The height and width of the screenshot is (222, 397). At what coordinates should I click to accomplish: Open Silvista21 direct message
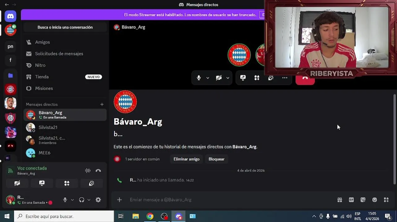pyautogui.click(x=65, y=127)
